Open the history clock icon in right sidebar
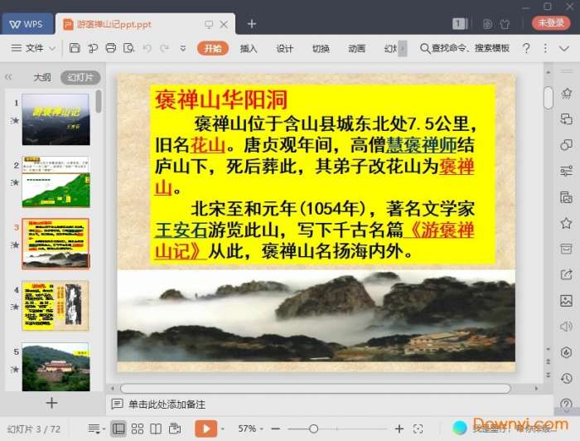This screenshot has width=580, height=441. click(x=566, y=378)
